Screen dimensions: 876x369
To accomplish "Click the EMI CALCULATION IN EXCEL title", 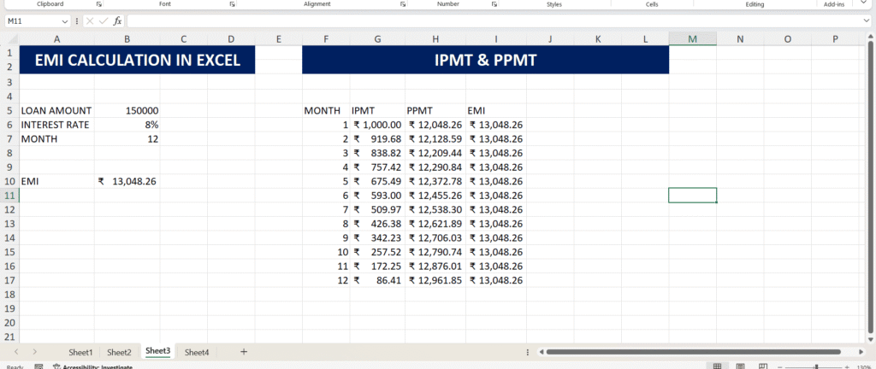I will [x=138, y=60].
